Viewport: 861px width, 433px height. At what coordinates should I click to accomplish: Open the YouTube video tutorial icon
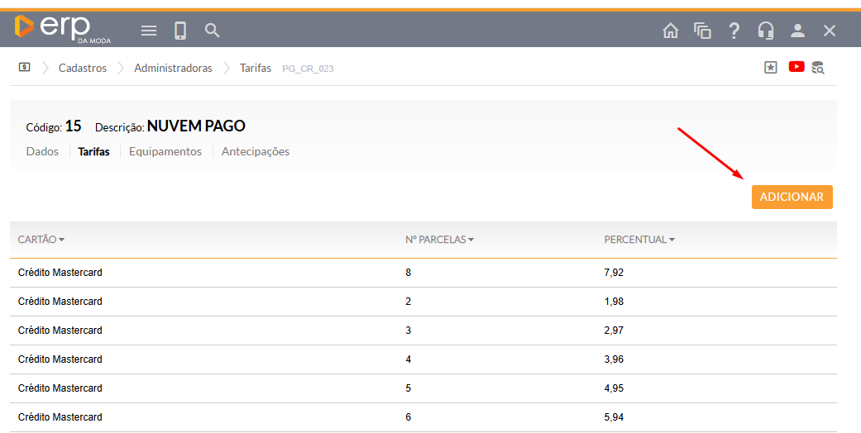click(796, 67)
